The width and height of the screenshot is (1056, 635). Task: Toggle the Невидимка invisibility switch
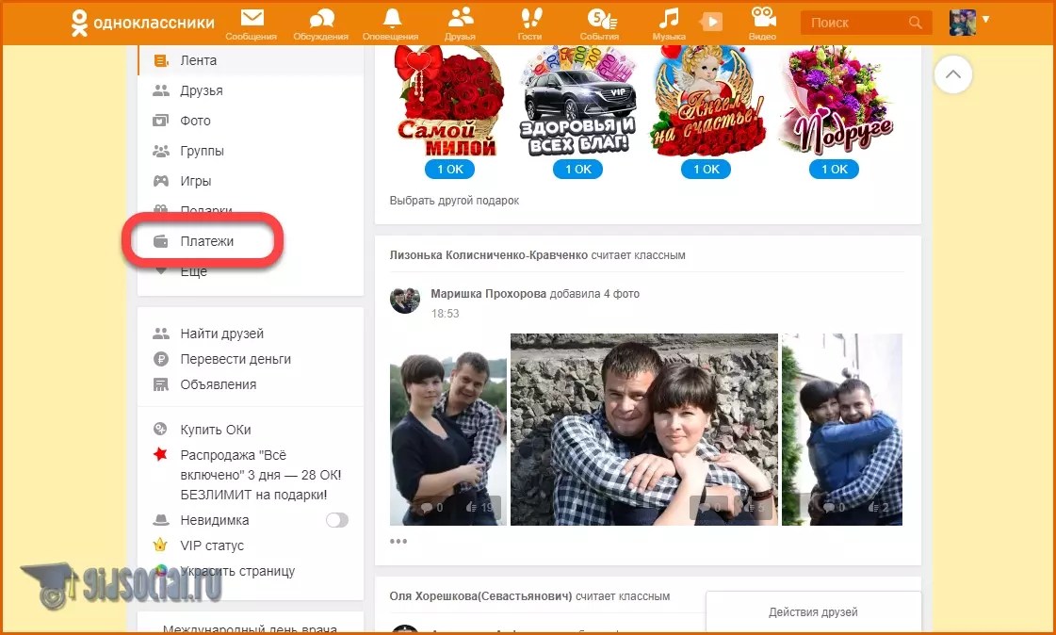click(x=336, y=520)
